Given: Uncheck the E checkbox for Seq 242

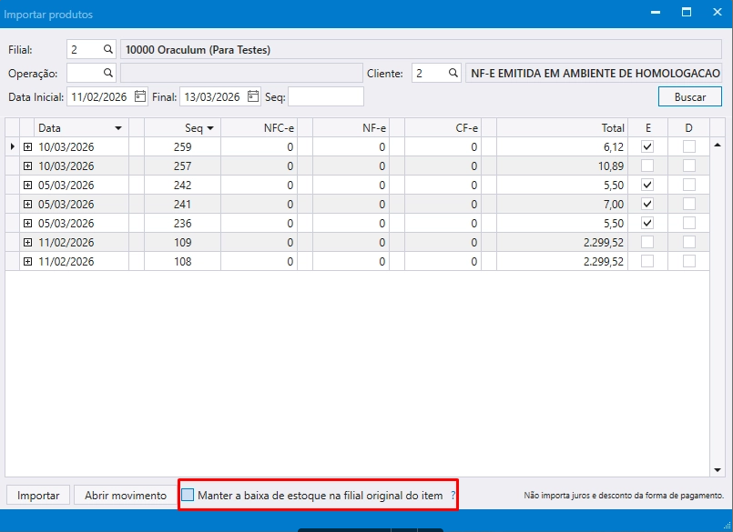Looking at the screenshot, I should point(647,185).
